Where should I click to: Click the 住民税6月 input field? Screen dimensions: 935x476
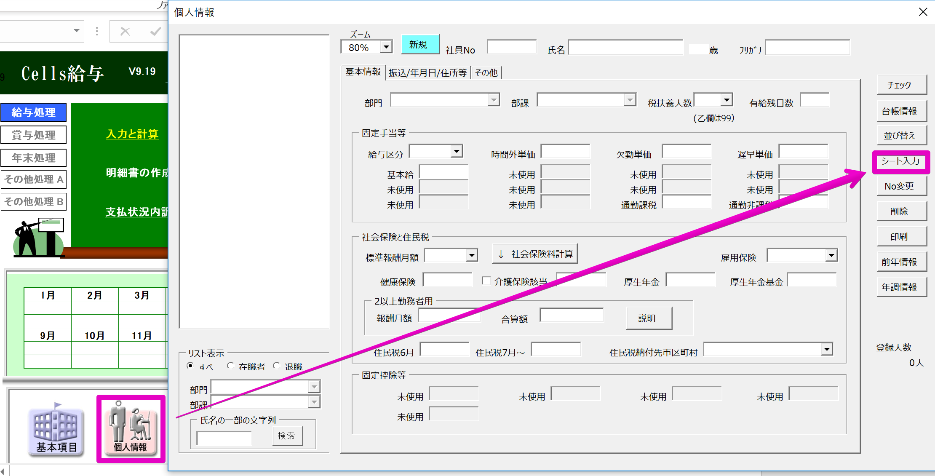point(444,349)
